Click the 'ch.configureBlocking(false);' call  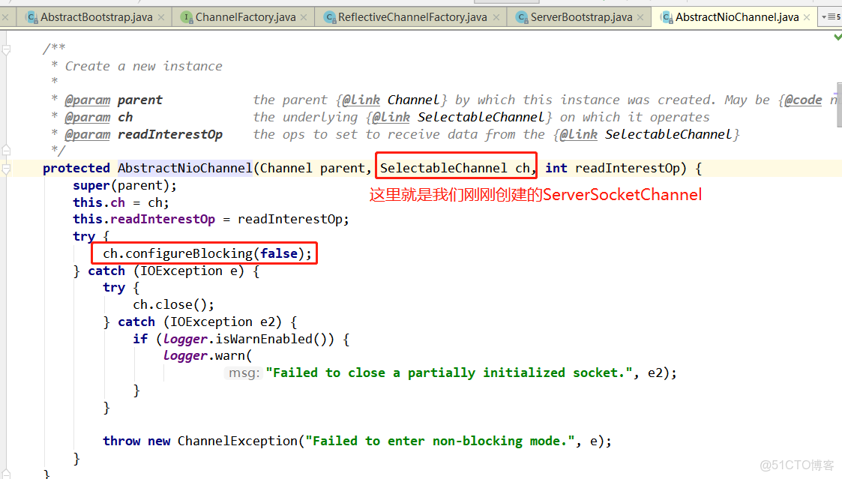[207, 253]
